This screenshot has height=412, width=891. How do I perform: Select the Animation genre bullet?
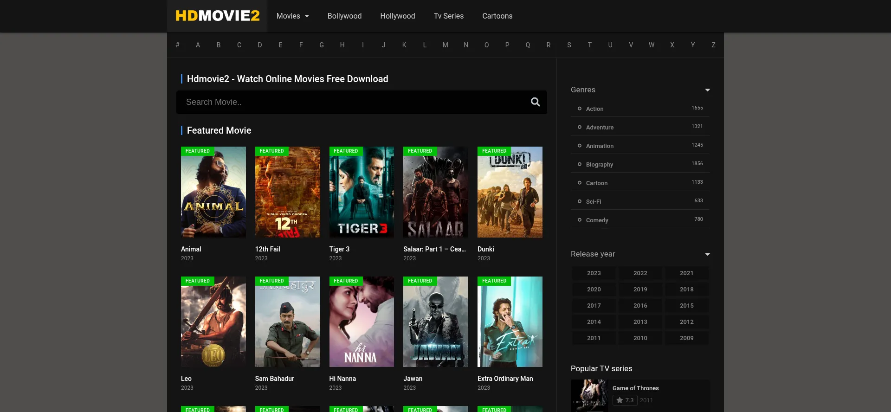tap(580, 146)
